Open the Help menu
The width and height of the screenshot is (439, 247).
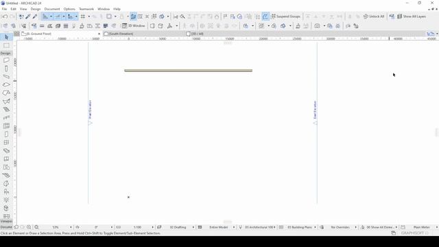point(117,9)
